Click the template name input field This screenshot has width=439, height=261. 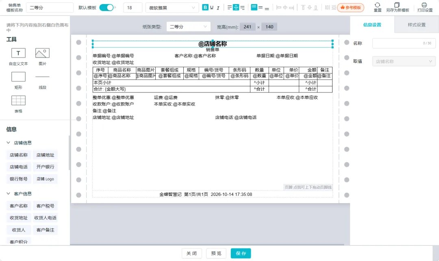[50, 8]
